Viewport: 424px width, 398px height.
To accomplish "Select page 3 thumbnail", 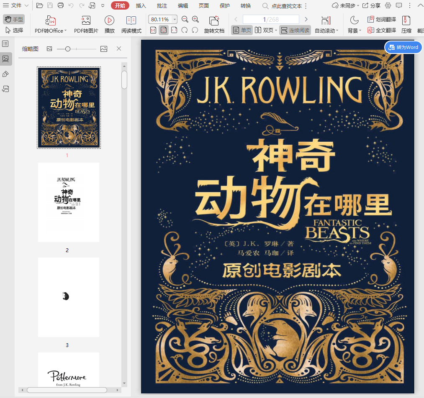I will click(x=68, y=297).
